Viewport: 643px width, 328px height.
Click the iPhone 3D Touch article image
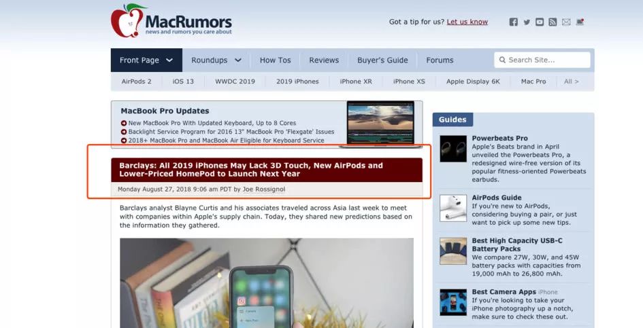pyautogui.click(x=267, y=283)
